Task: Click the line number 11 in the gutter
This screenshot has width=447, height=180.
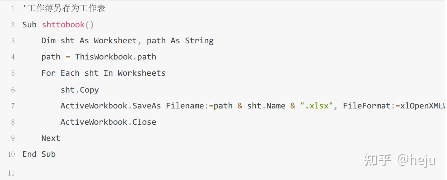Action: coord(11,173)
